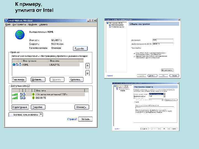The width and height of the screenshot is (199, 149).
Task: Click Подробно button under available networks
Action: [x=38, y=107]
